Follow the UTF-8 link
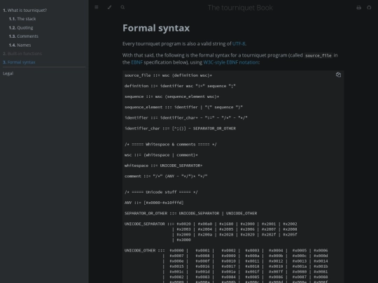Viewport: 378px width, 283px height. 239,43
